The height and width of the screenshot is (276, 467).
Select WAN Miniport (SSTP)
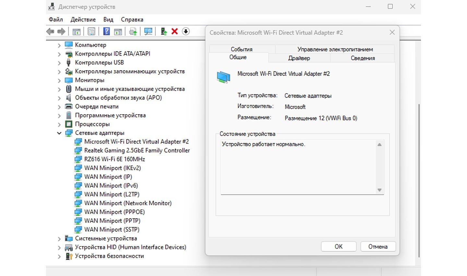pos(112,229)
